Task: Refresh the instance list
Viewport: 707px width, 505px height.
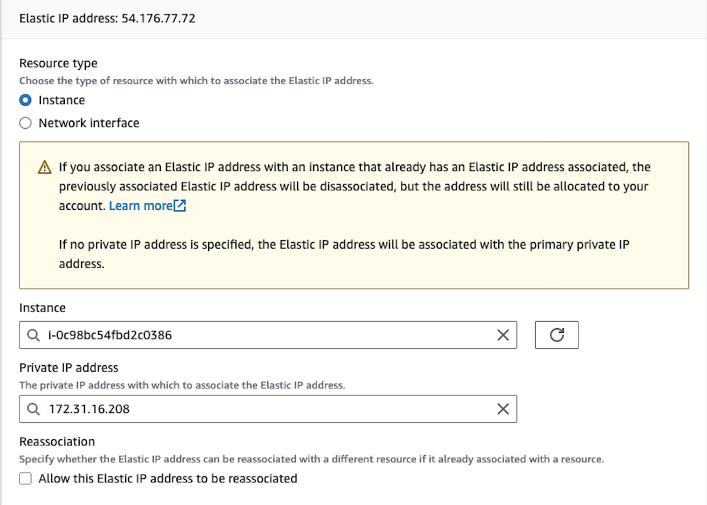Action: tap(557, 335)
